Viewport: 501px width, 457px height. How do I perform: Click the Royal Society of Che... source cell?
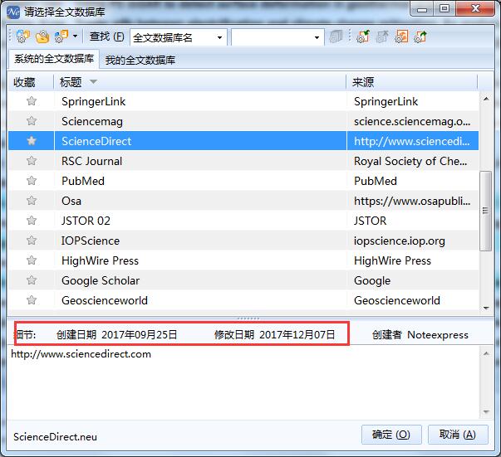click(x=410, y=161)
